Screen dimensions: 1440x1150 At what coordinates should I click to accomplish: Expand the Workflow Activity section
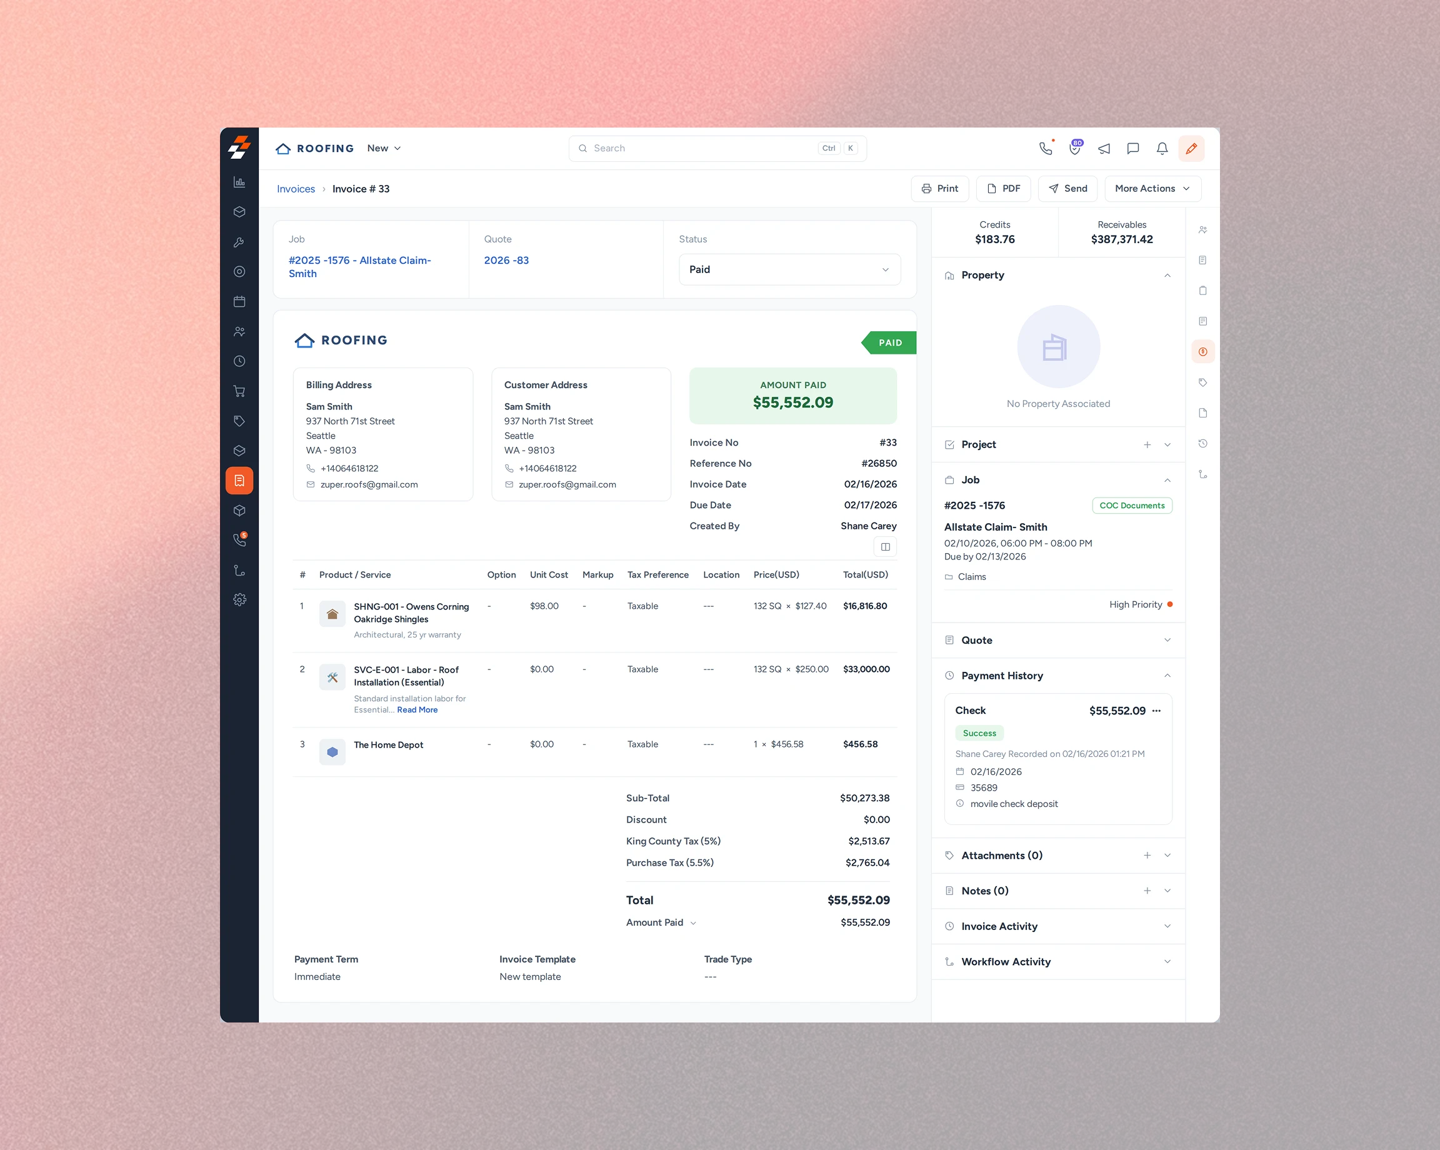pos(1167,962)
